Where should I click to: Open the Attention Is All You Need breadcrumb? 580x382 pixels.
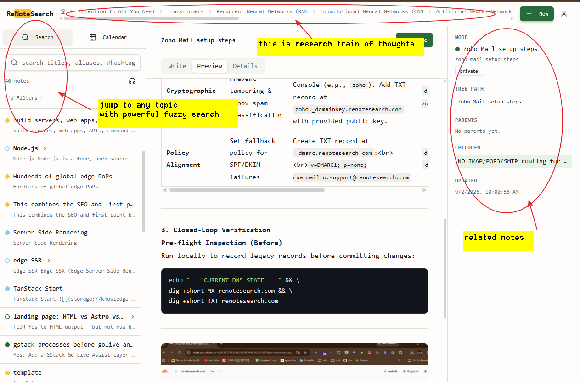pos(117,11)
